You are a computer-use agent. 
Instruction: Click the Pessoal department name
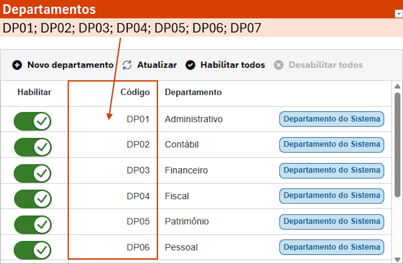click(181, 247)
